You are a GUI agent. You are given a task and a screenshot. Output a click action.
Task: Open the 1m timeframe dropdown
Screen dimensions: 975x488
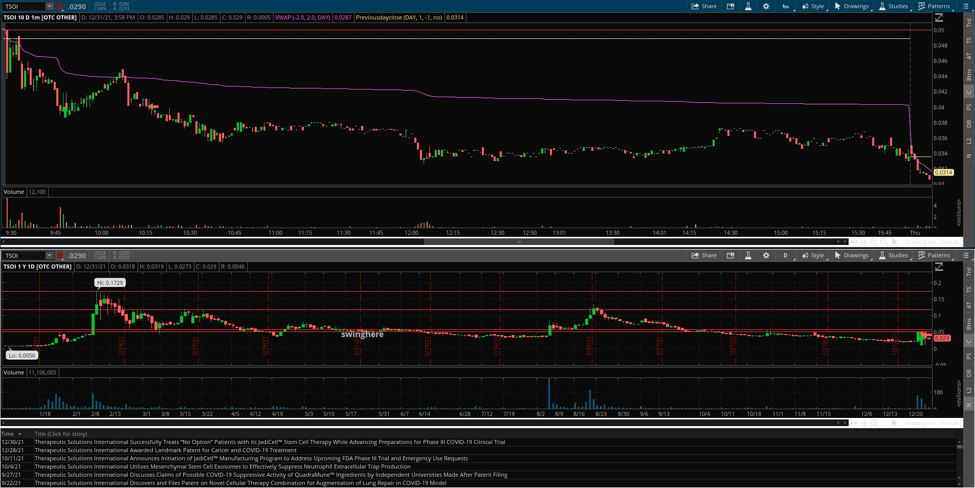point(786,7)
